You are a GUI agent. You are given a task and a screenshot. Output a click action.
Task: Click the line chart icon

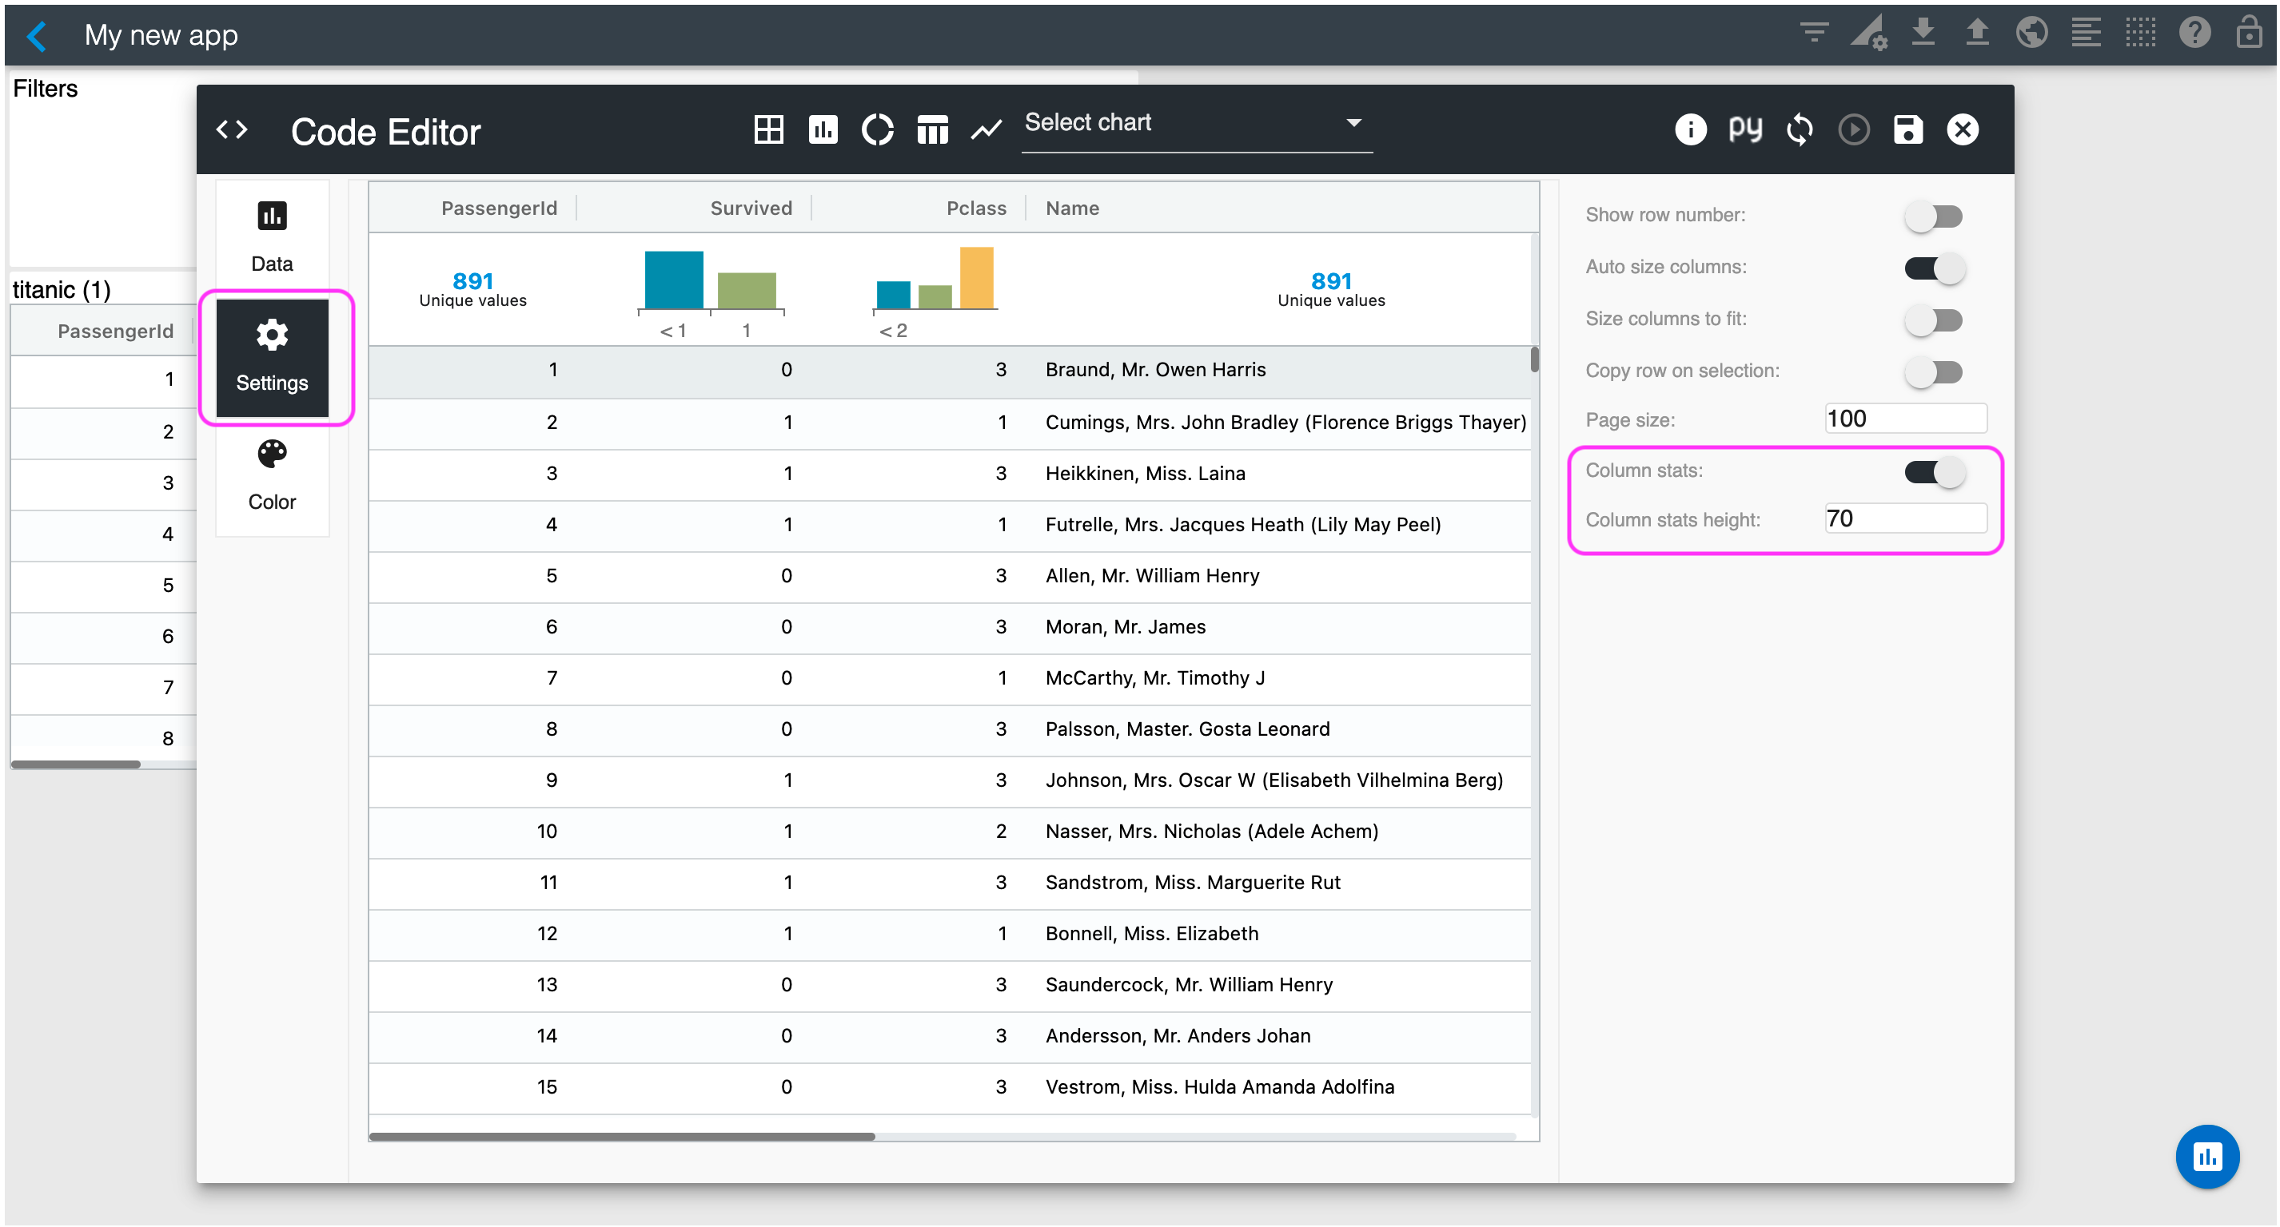986,129
